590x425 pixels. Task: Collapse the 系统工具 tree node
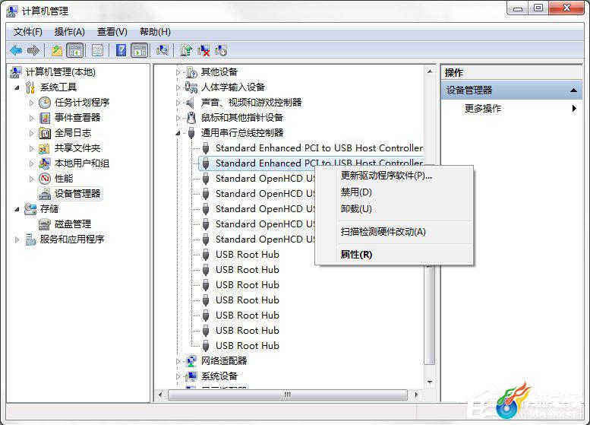click(x=17, y=87)
